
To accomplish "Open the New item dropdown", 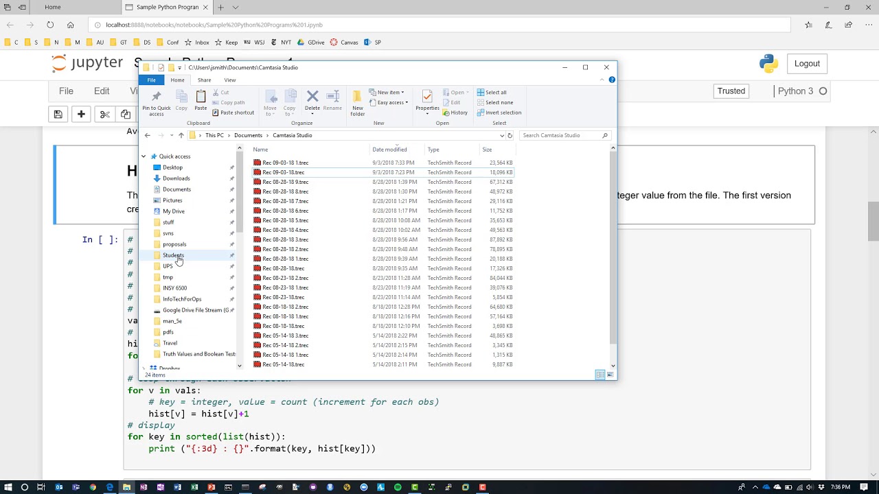I will pos(387,93).
